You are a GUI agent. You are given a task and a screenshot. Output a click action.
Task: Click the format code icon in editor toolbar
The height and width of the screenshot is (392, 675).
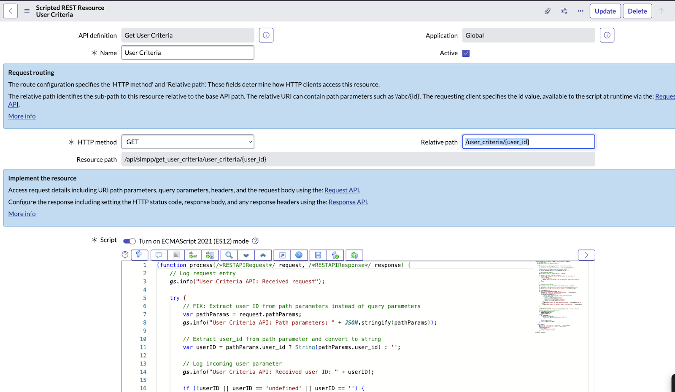coord(176,255)
